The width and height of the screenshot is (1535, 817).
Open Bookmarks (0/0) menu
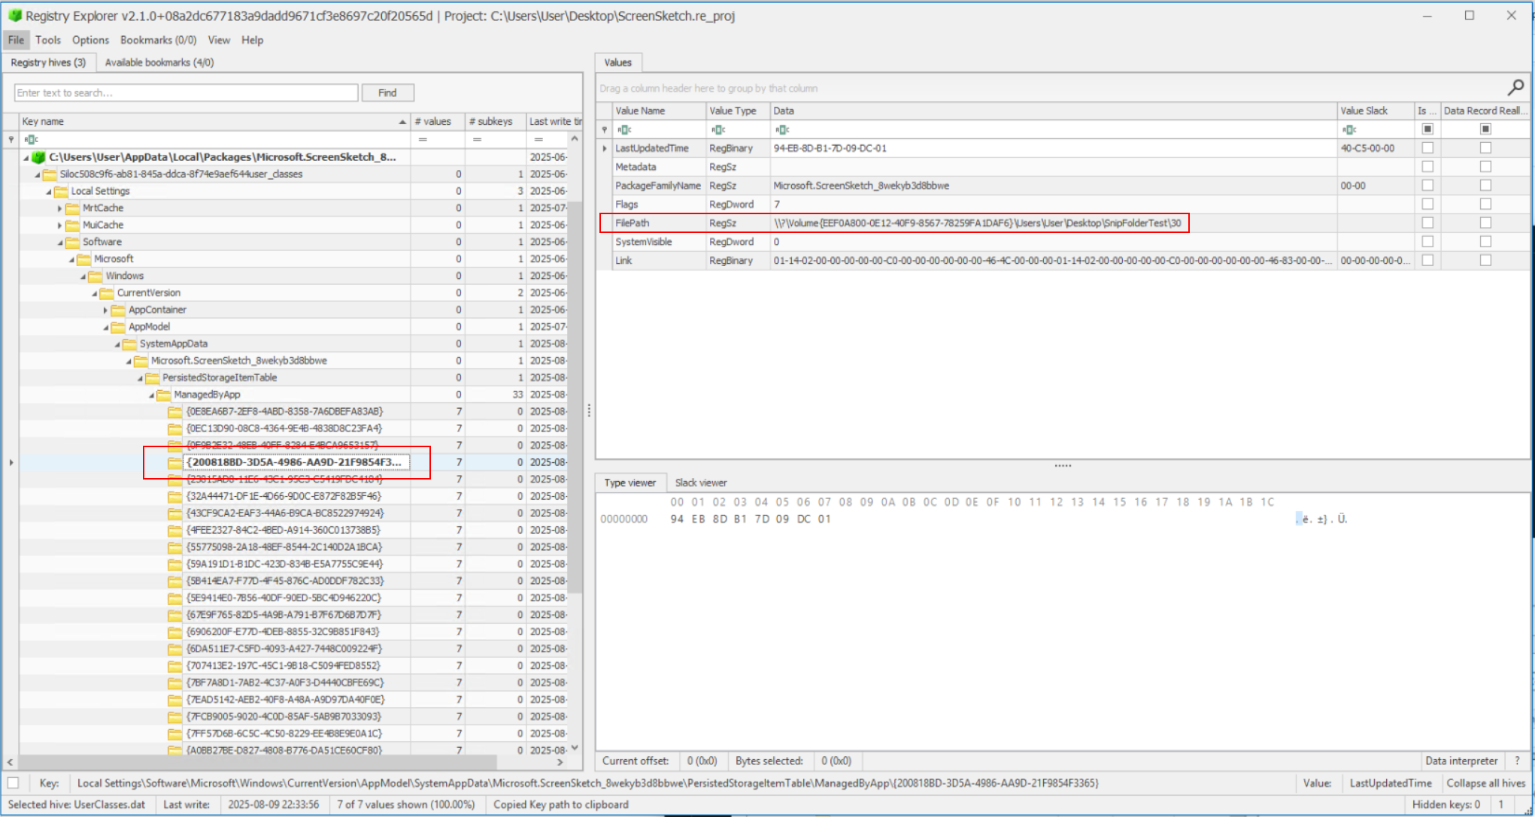tap(158, 40)
